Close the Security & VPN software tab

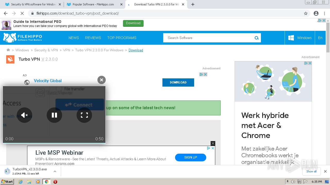60,4
